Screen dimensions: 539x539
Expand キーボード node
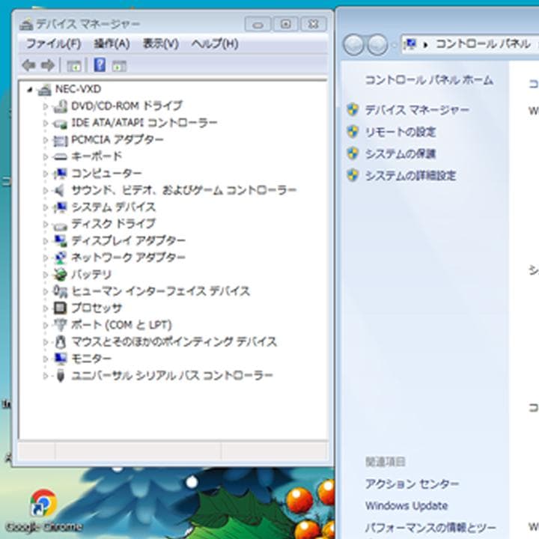click(45, 156)
